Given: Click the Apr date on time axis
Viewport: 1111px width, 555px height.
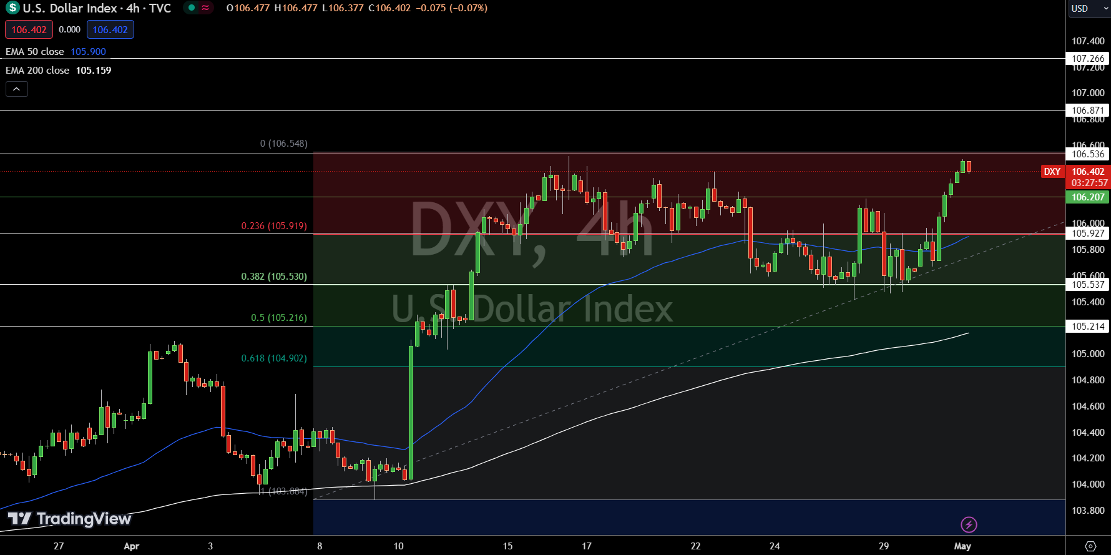Looking at the screenshot, I should 131,546.
